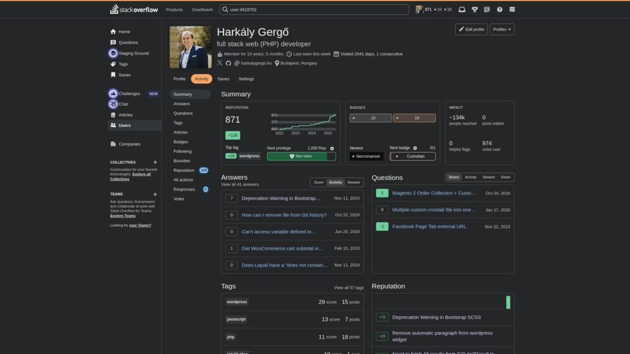
Task: Open the Stack Exchange sites switcher icon
Action: coord(512,9)
